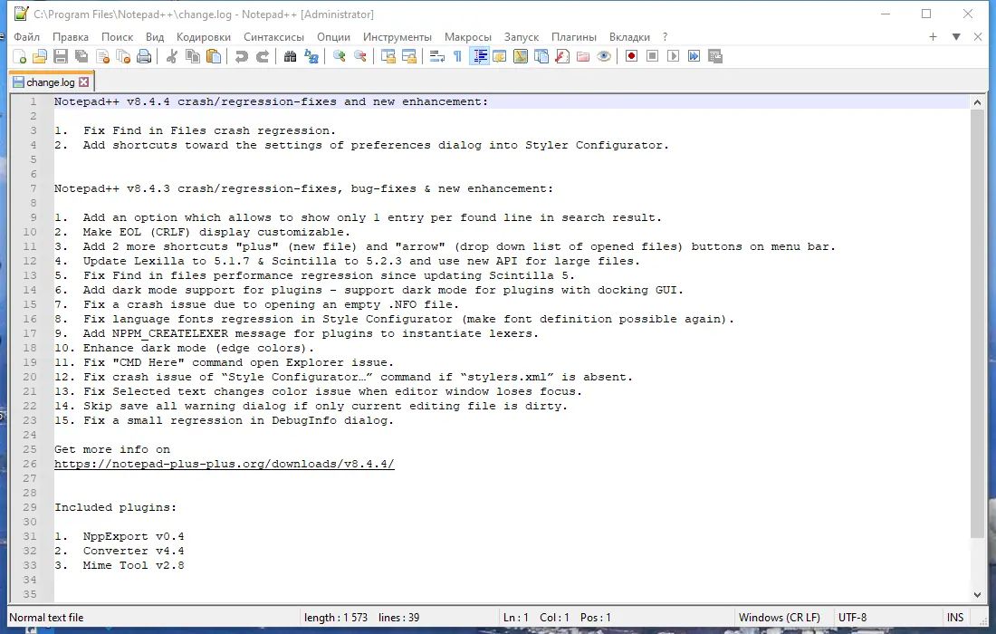Play back recorded macro icon
Viewport: 996px width, 634px height.
[x=674, y=56]
